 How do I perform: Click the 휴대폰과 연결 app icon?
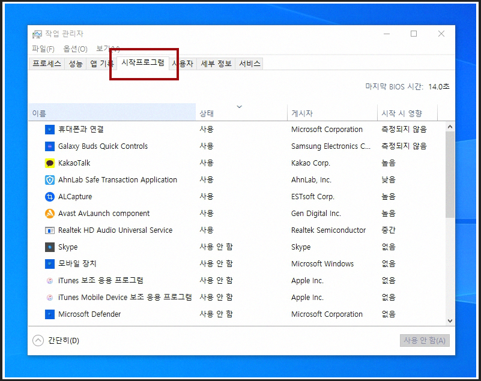pos(50,130)
